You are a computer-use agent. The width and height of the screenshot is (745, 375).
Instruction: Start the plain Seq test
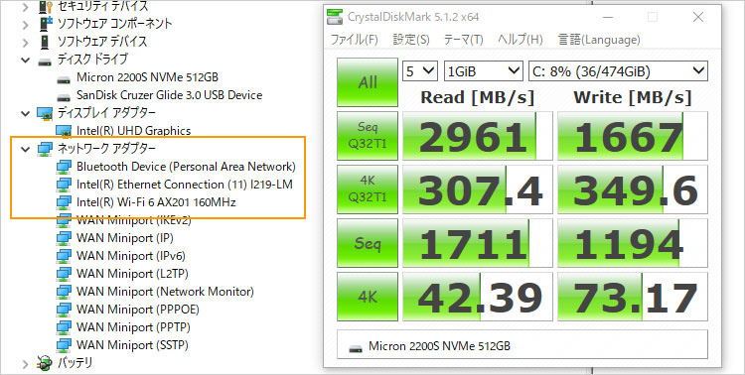[x=368, y=243]
